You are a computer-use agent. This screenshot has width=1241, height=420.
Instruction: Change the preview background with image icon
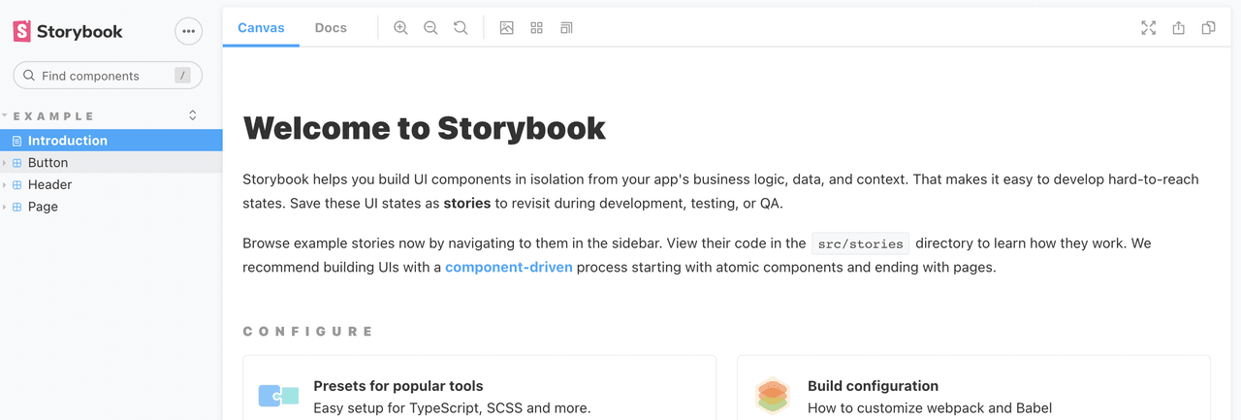(x=506, y=28)
